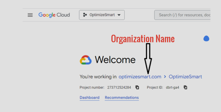The image size is (221, 112).
Task: Open the hamburger navigation menu
Action: pyautogui.click(x=30, y=15)
